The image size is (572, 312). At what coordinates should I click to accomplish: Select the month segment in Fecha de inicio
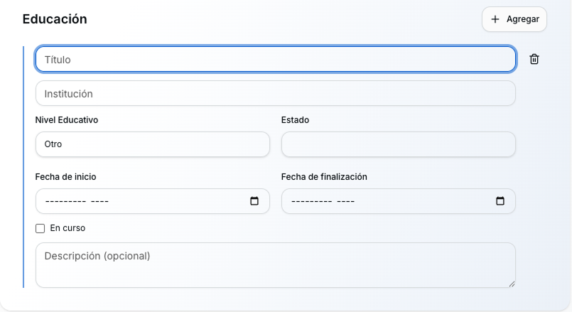[x=65, y=201]
